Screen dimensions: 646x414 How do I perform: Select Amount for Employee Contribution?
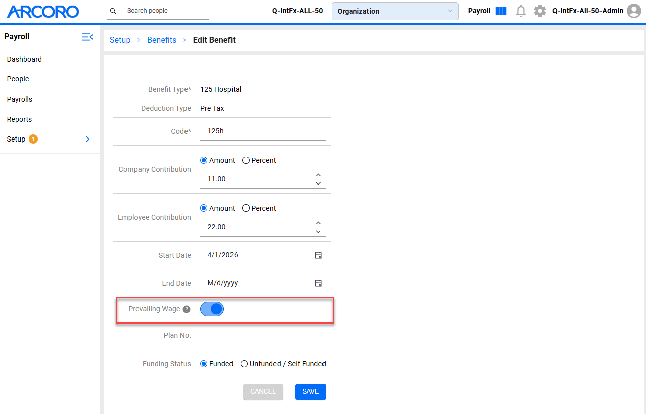[204, 208]
